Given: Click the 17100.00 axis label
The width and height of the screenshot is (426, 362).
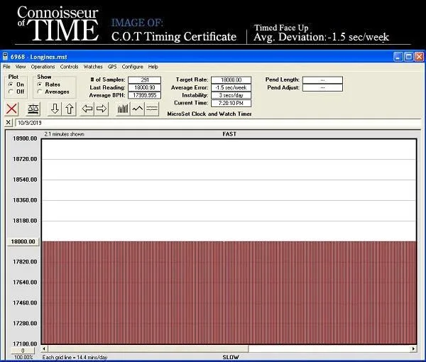Looking at the screenshot, I should pyautogui.click(x=25, y=344).
